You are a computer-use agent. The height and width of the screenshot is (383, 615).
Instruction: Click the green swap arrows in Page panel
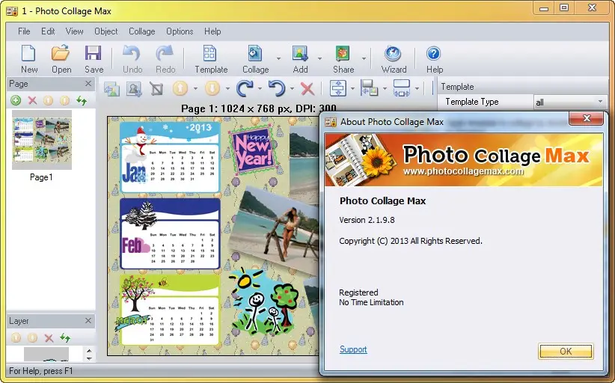click(x=82, y=101)
